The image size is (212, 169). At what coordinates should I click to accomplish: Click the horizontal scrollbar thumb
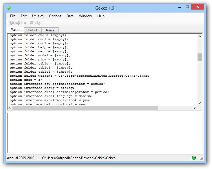(x=85, y=108)
